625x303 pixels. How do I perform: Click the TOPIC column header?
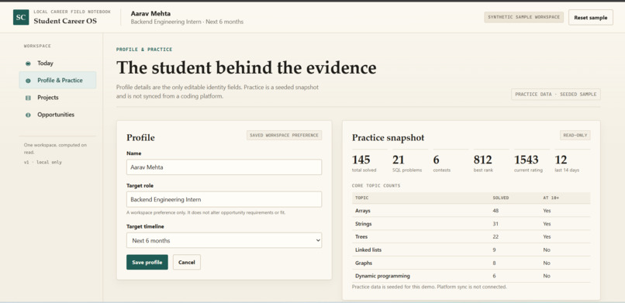(x=362, y=198)
